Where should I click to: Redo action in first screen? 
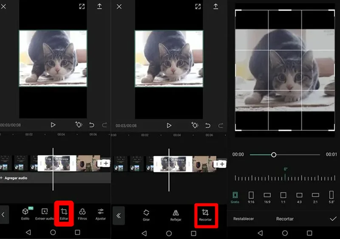click(105, 125)
